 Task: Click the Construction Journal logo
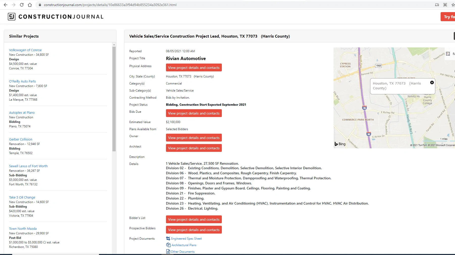point(56,17)
